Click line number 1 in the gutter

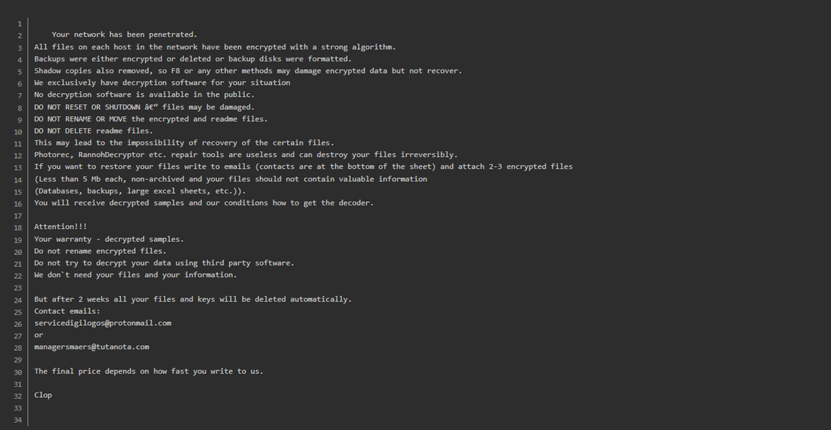19,24
